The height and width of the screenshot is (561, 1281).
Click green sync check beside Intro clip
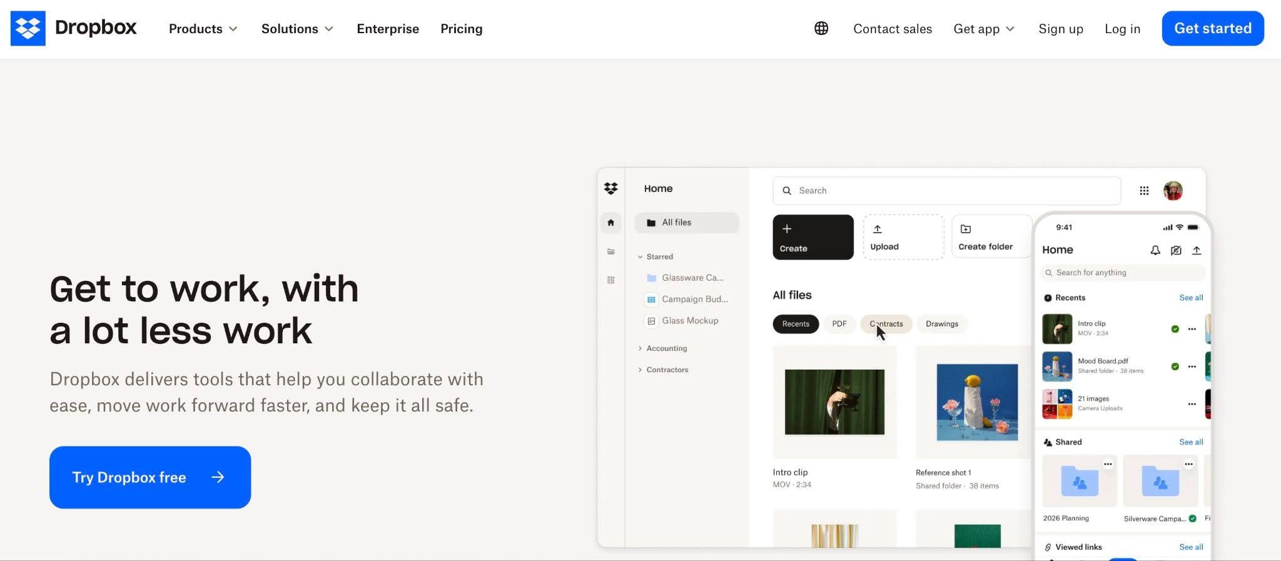point(1175,329)
